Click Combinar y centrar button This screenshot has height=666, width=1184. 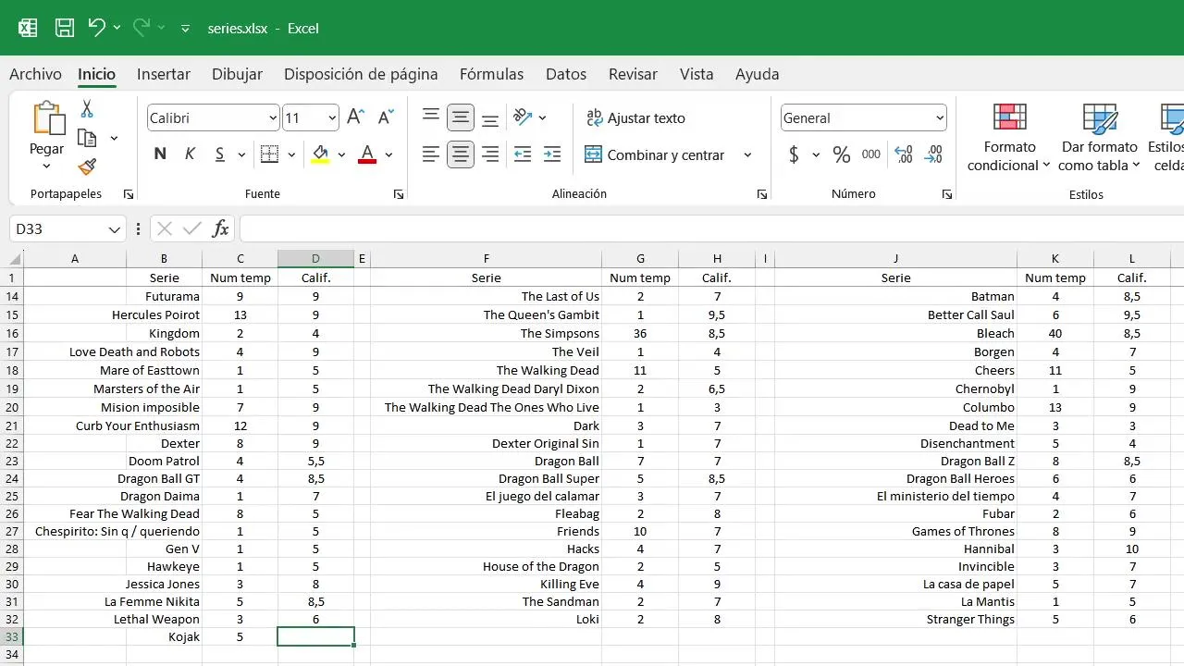(x=655, y=154)
